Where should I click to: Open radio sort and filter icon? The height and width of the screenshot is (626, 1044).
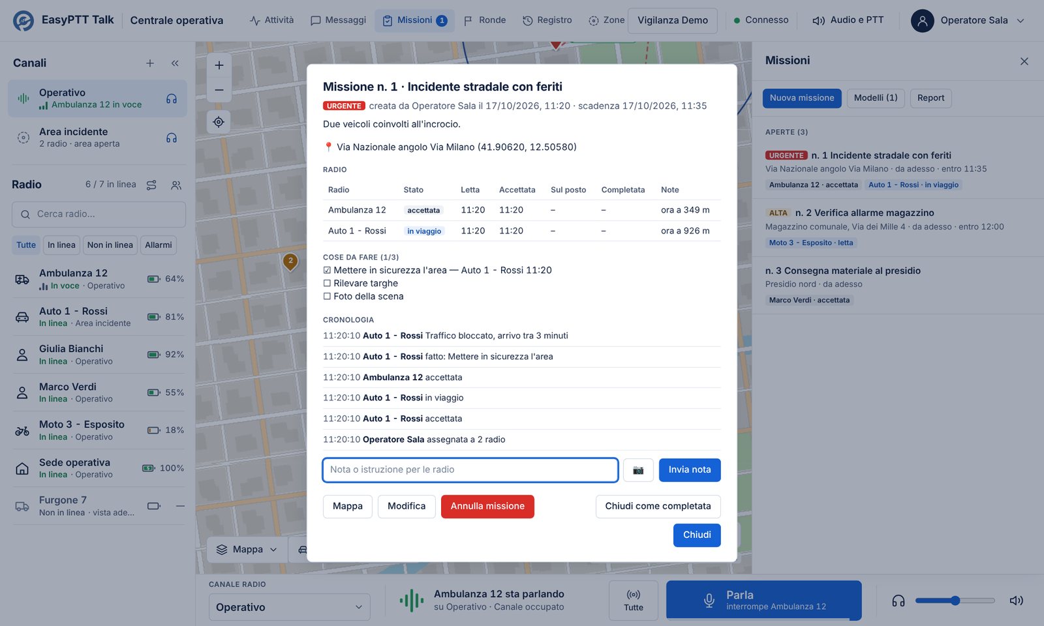[x=151, y=185]
